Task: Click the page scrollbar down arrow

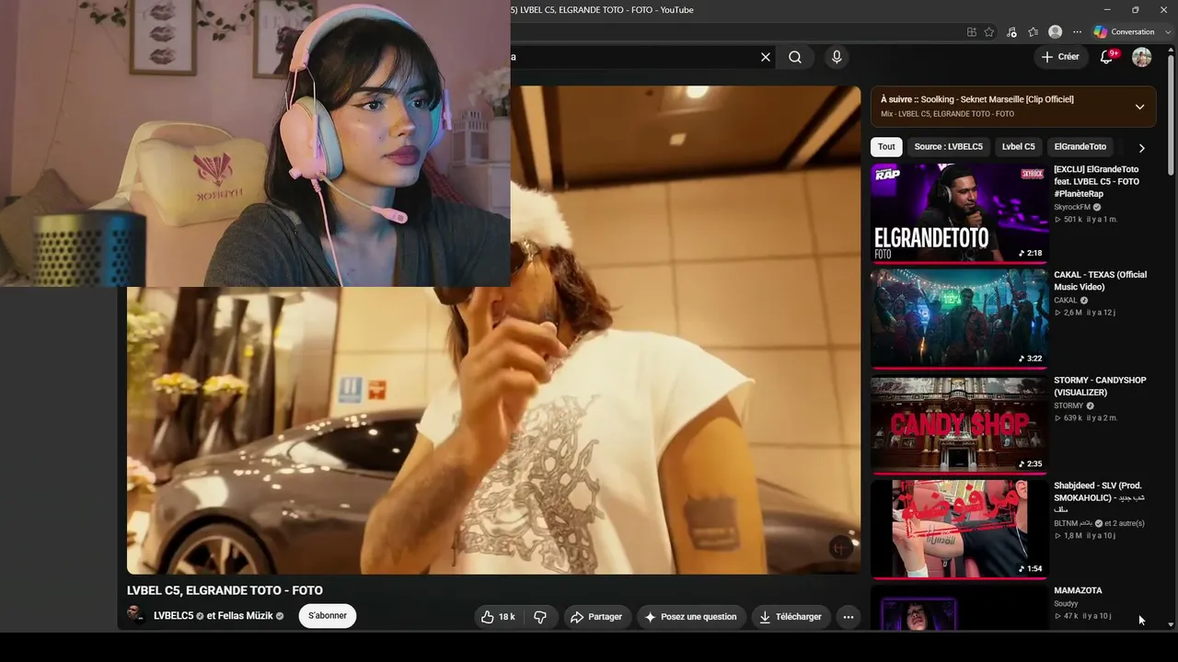Action: (x=1171, y=624)
